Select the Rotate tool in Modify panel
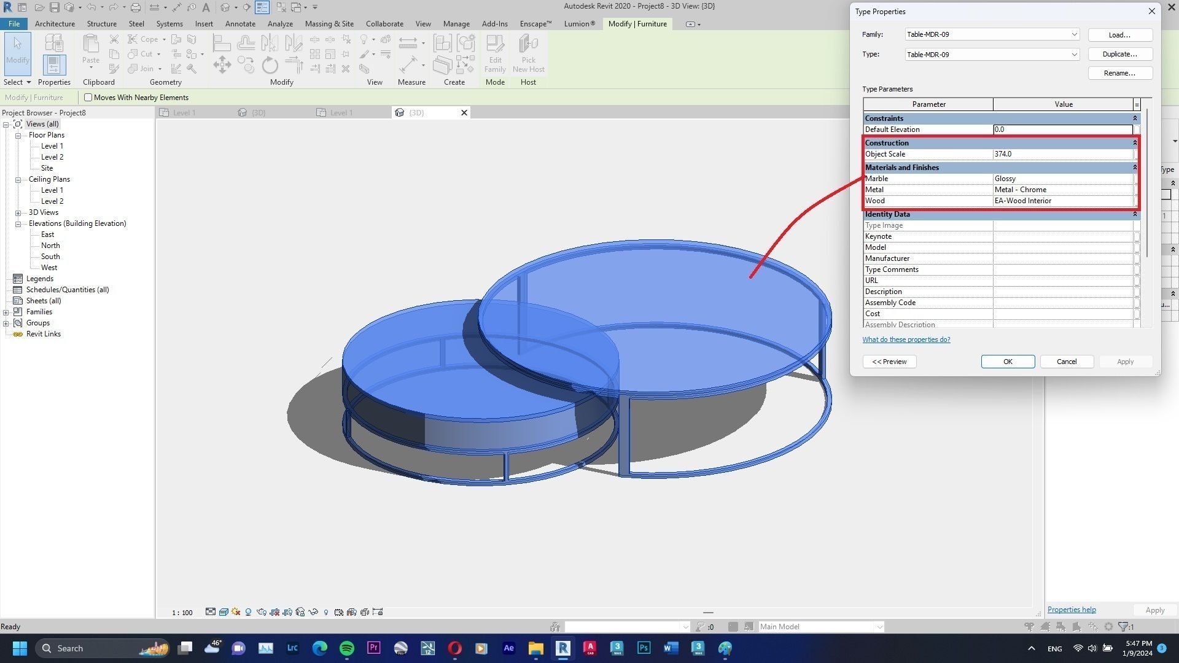This screenshot has width=1179, height=663. [x=270, y=64]
